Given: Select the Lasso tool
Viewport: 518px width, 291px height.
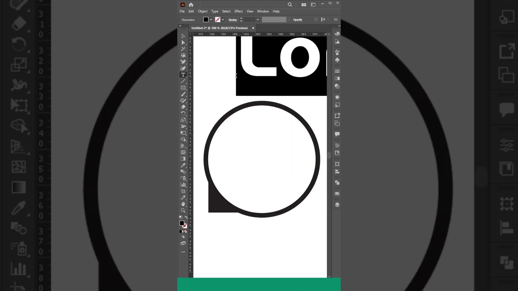Looking at the screenshot, I should click(x=183, y=55).
